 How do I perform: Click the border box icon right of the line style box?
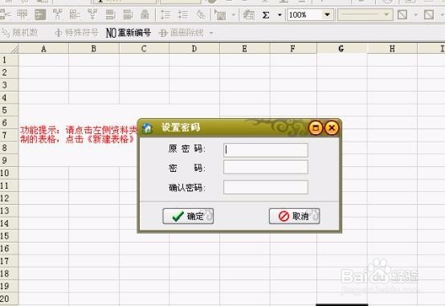pos(402,14)
